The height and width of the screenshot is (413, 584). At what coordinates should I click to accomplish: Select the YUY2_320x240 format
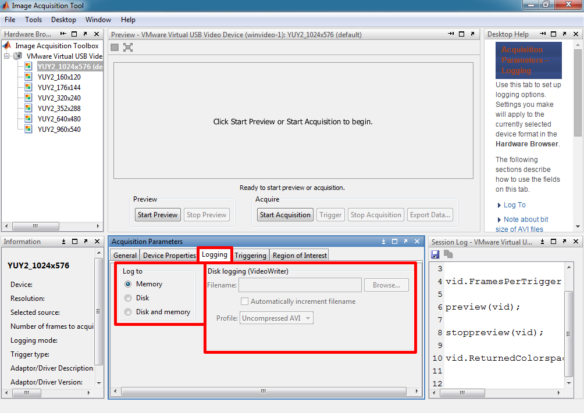pos(59,98)
